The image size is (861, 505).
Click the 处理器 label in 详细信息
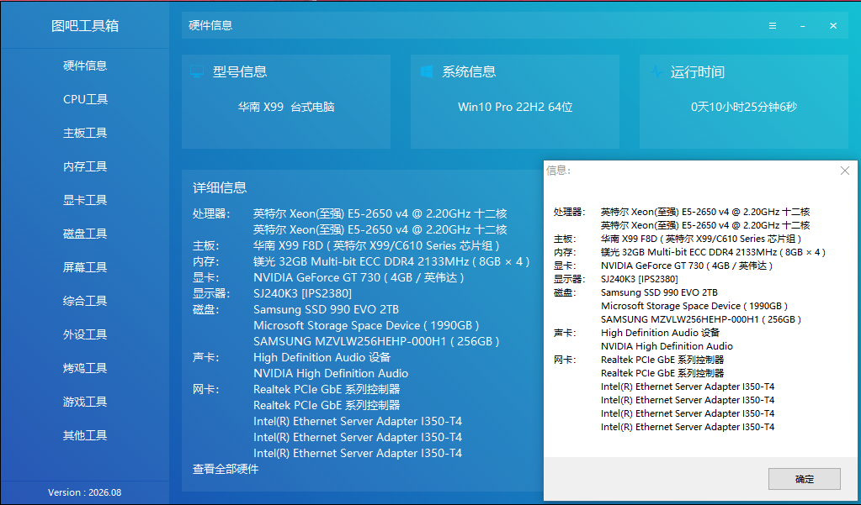pos(211,213)
